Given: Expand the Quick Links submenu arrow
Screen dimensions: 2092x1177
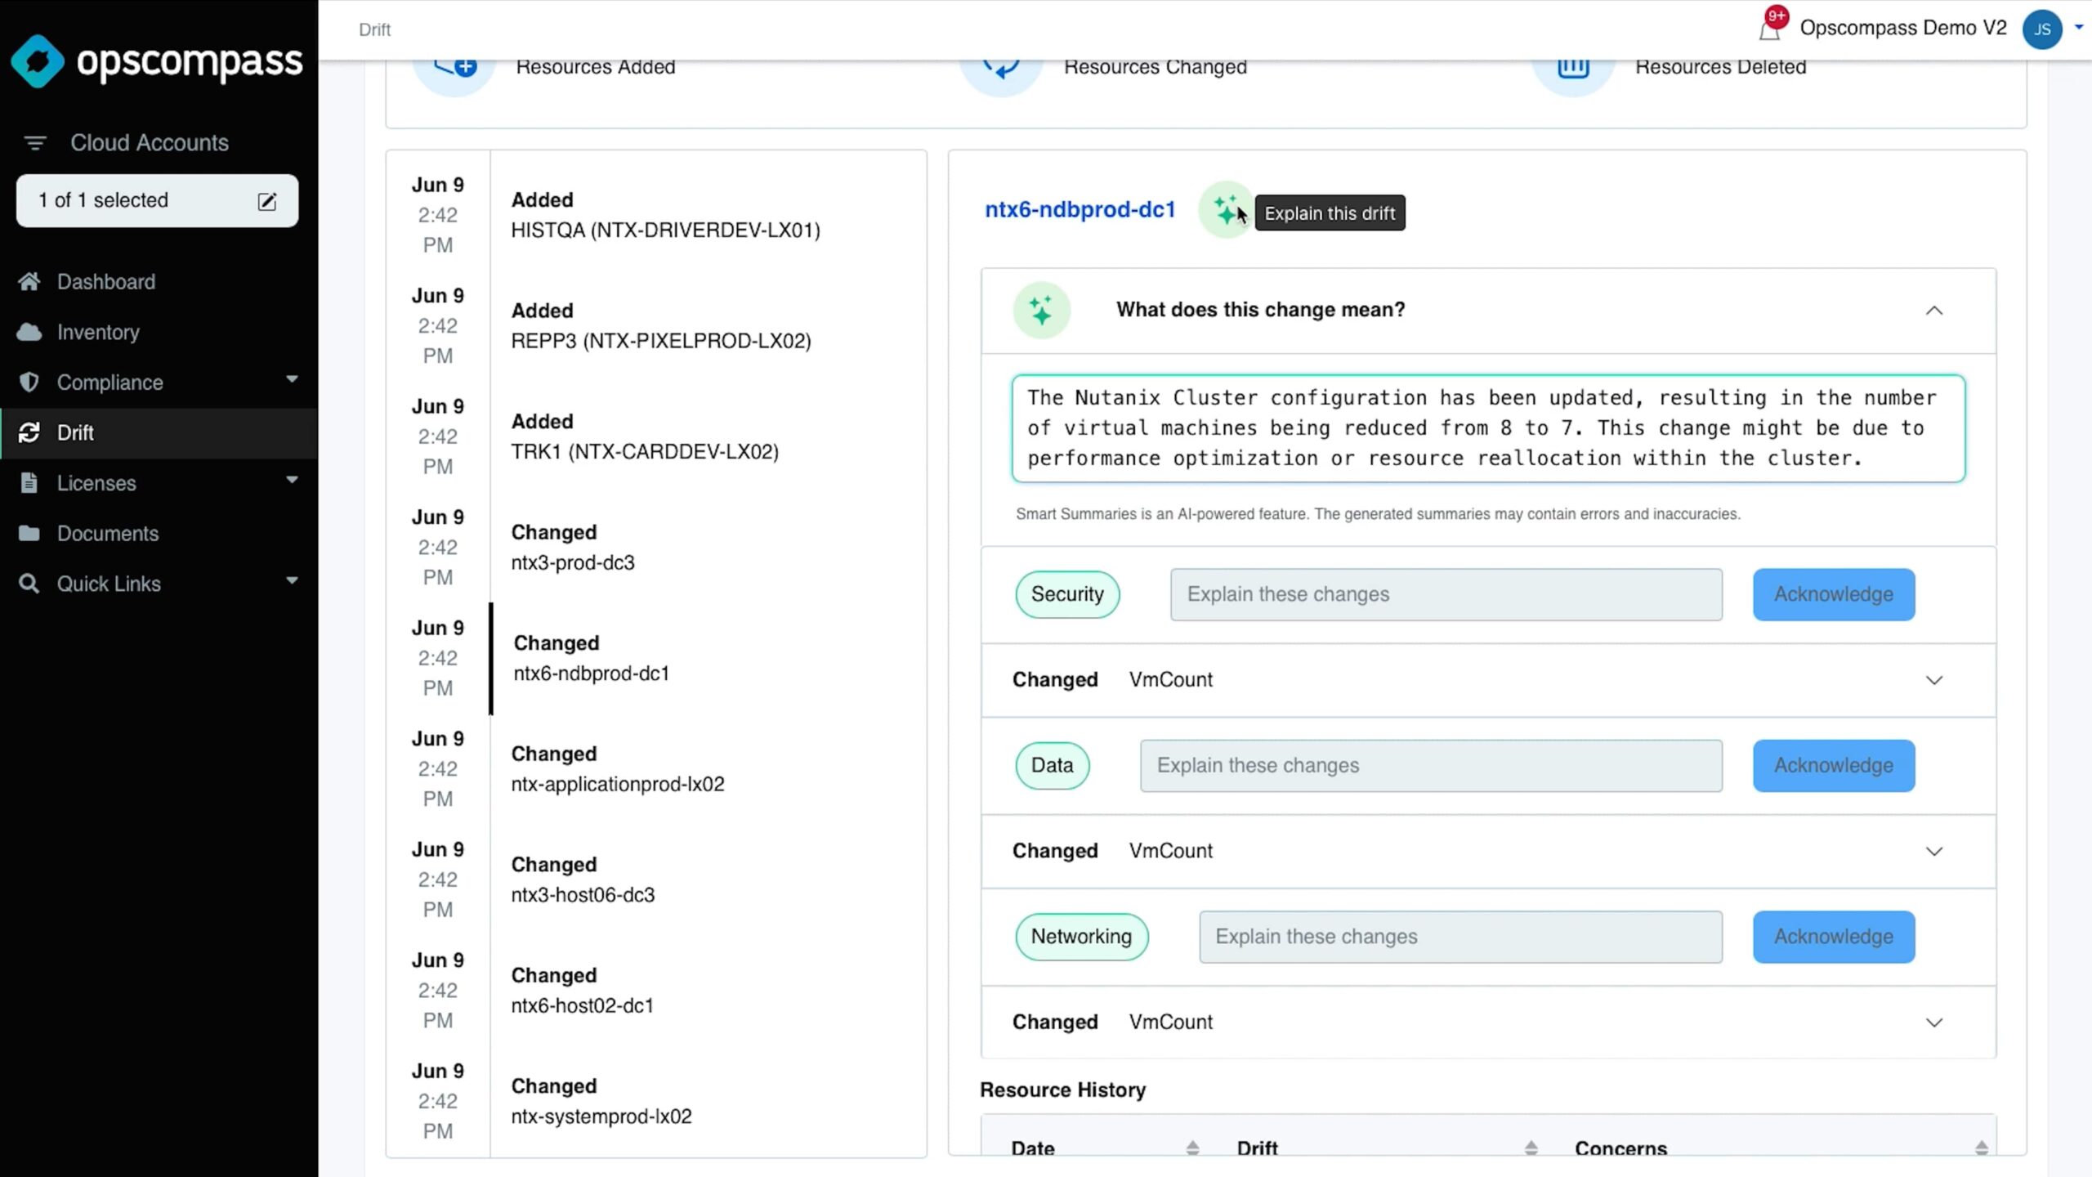Looking at the screenshot, I should (x=292, y=580).
